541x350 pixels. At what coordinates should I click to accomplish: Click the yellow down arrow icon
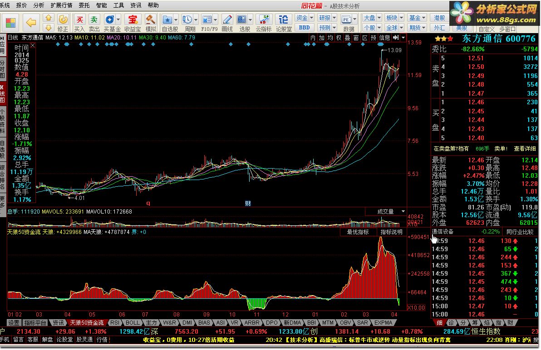[48, 27]
